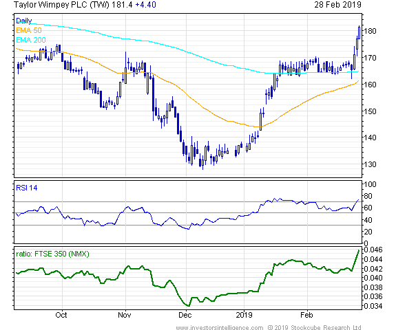Click the Oct label on time axis
The height and width of the screenshot is (330, 396).
pyautogui.click(x=61, y=315)
